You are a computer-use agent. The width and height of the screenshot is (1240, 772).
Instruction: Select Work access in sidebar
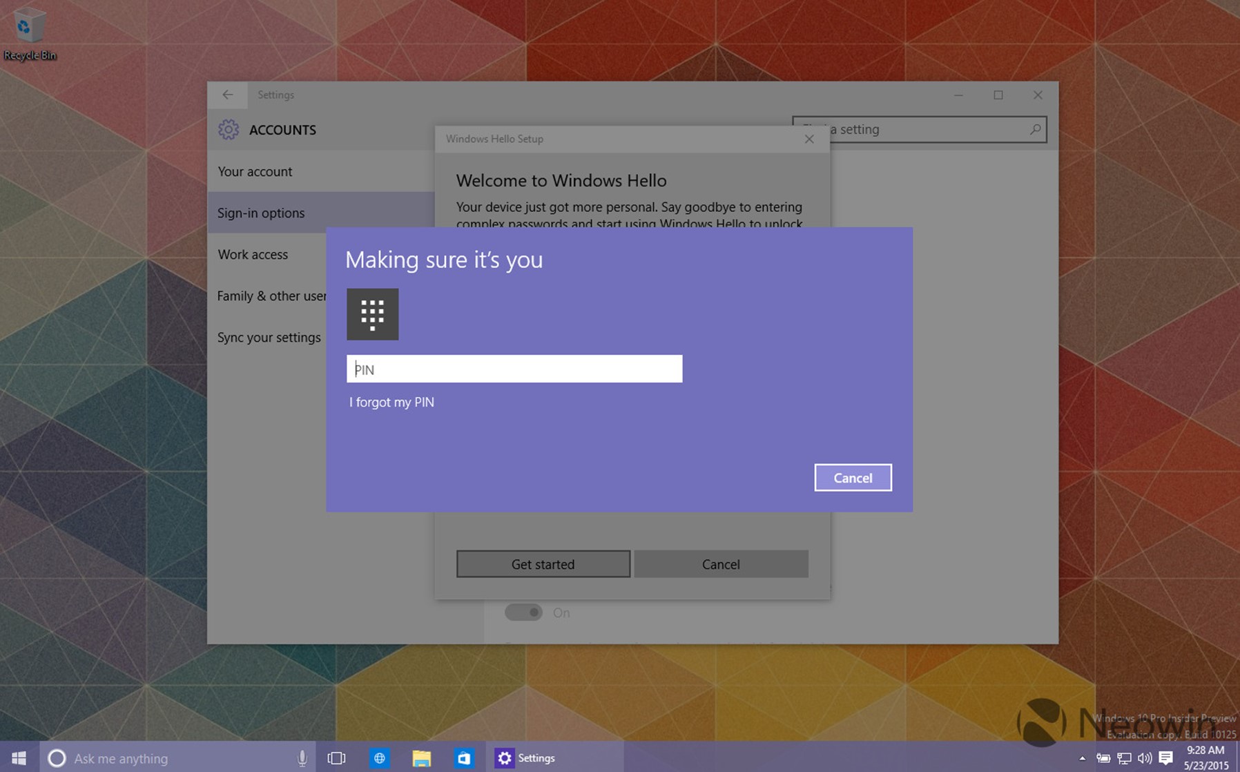coord(253,254)
